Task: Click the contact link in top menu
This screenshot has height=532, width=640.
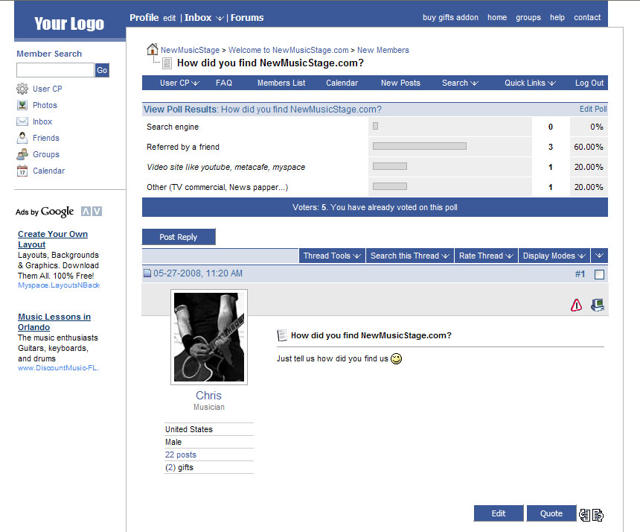Action: pos(587,17)
